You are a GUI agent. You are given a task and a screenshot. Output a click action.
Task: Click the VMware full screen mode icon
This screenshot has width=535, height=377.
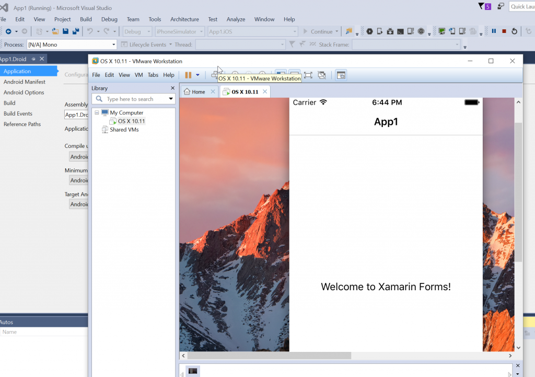click(x=308, y=75)
